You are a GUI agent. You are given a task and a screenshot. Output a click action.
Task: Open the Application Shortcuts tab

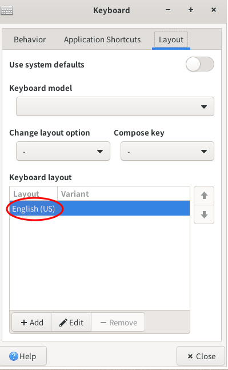pyautogui.click(x=102, y=39)
